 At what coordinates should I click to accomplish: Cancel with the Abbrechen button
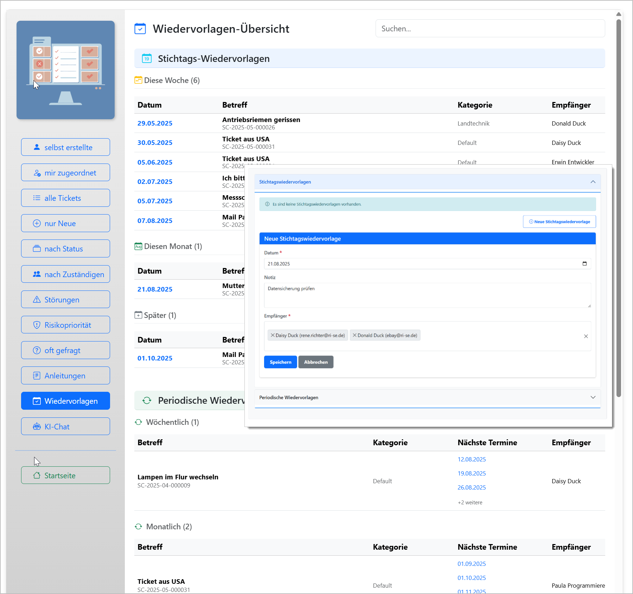[x=315, y=362]
